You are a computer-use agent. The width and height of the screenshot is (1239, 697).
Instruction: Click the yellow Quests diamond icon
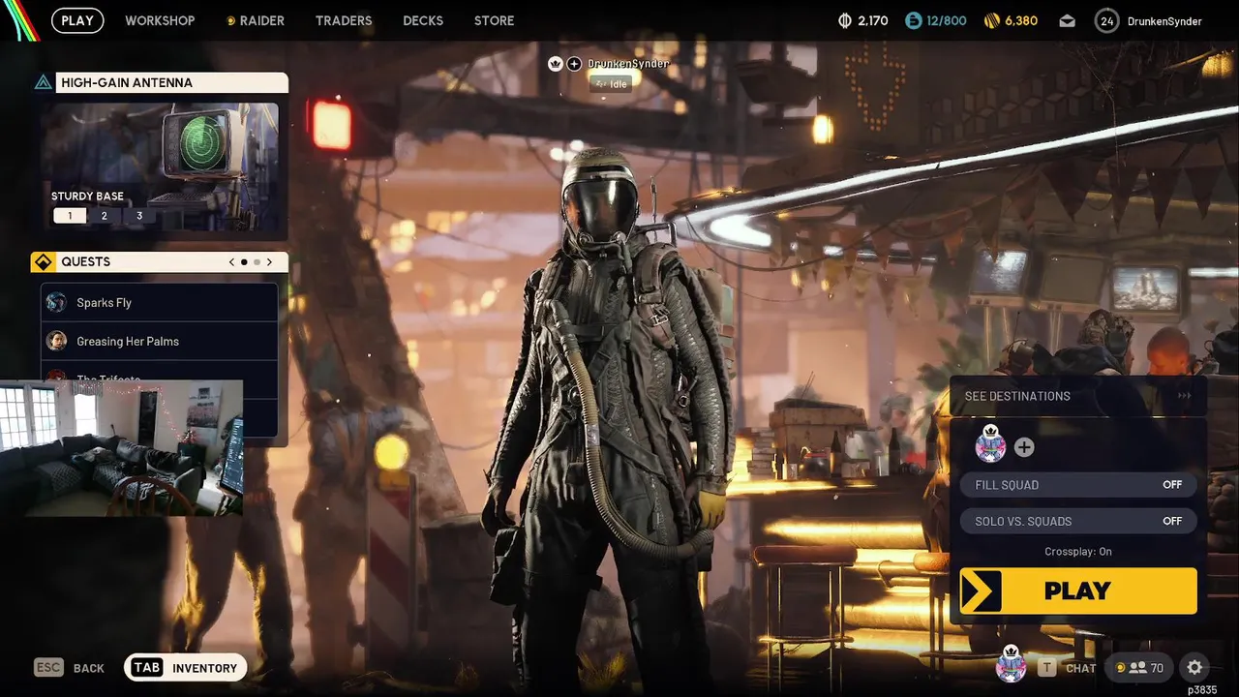(44, 262)
